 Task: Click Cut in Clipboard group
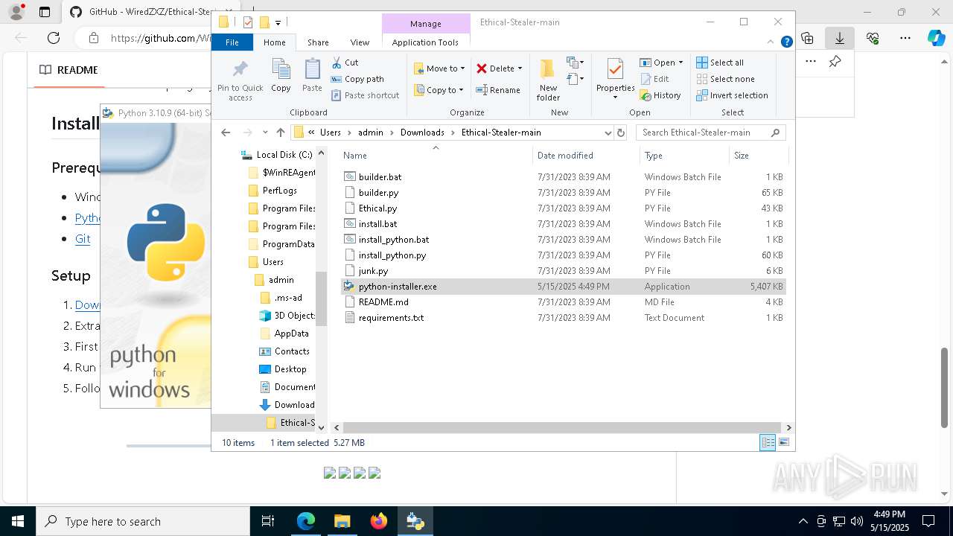tap(345, 63)
